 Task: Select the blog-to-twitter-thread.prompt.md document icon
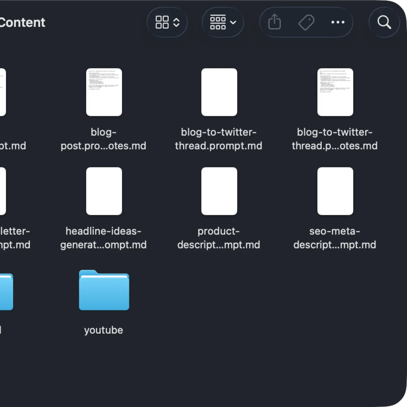click(219, 92)
